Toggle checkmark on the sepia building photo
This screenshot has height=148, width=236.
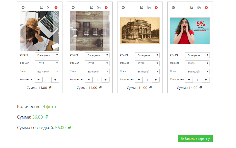pos(123,8)
